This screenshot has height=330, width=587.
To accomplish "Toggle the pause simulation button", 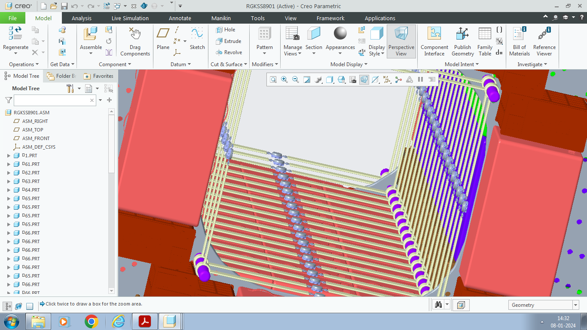I will [421, 79].
